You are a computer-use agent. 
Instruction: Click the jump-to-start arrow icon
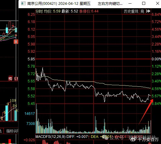tap(148, 11)
